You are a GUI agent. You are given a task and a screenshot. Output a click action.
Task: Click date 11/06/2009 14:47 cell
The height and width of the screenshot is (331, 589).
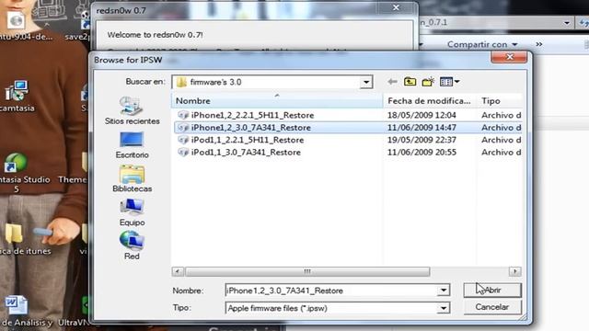(422, 128)
